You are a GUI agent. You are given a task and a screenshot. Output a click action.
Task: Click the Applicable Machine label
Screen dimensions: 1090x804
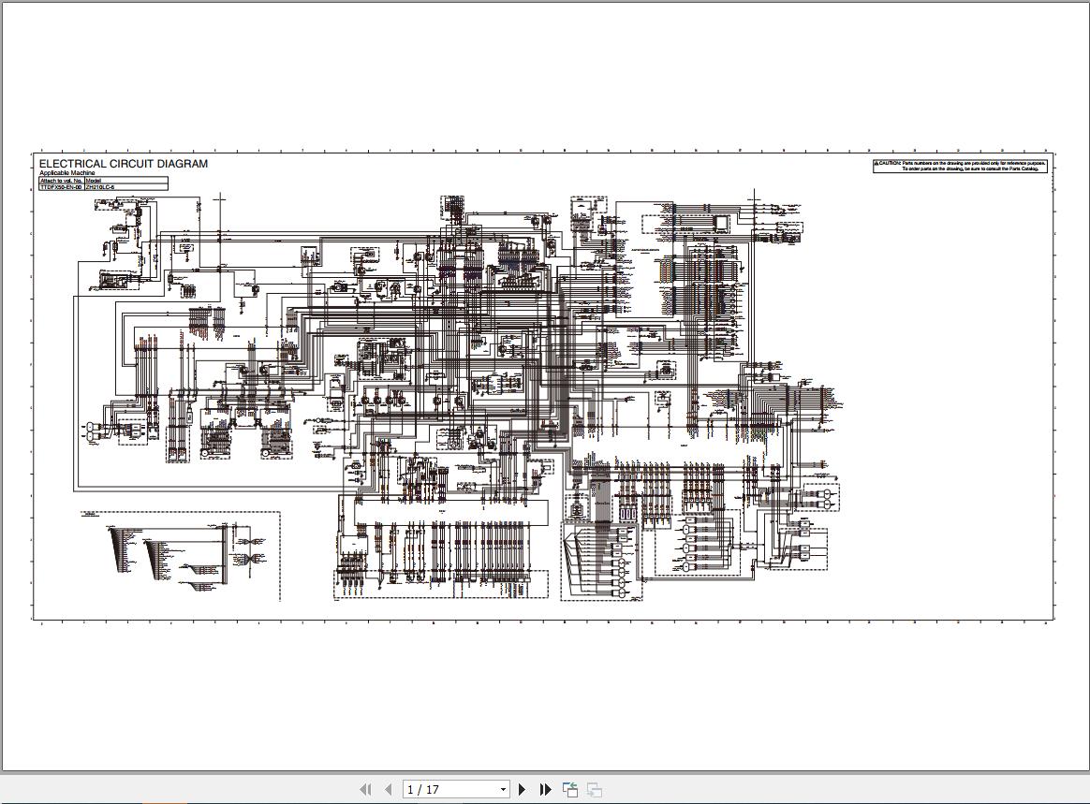67,173
